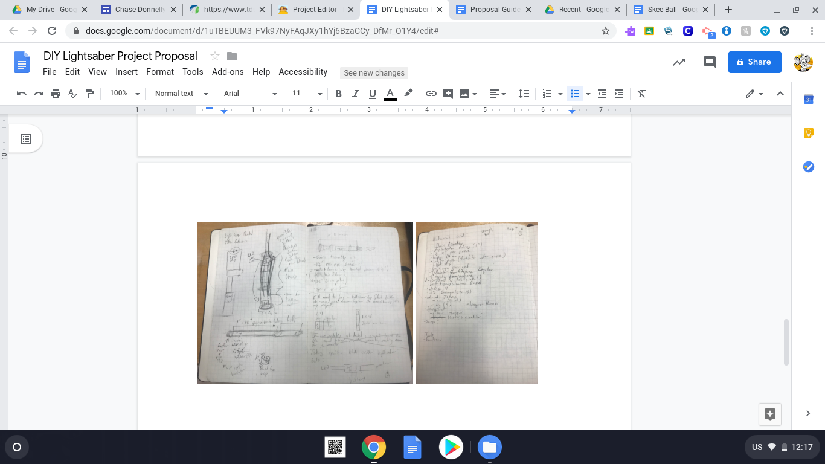Open the text alignment dropdown
This screenshot has width=825, height=464.
(x=498, y=94)
